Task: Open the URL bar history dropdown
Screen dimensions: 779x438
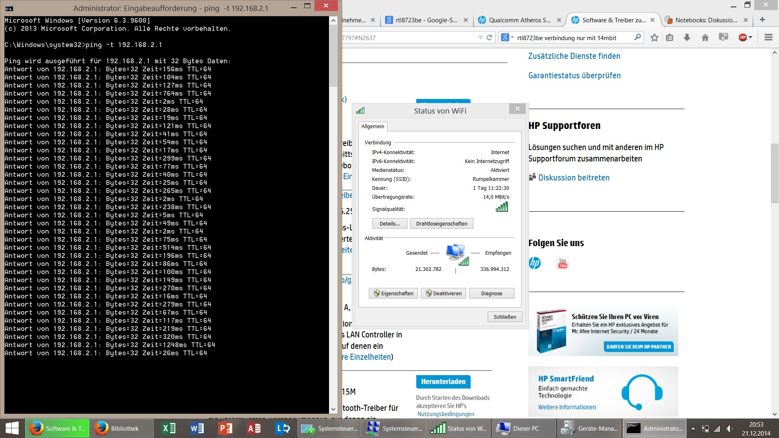Action: coord(480,38)
